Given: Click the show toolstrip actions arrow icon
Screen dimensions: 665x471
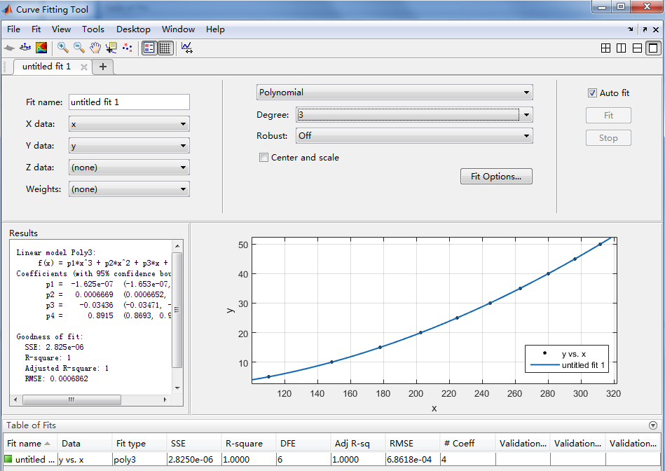Looking at the screenshot, I should (x=631, y=29).
